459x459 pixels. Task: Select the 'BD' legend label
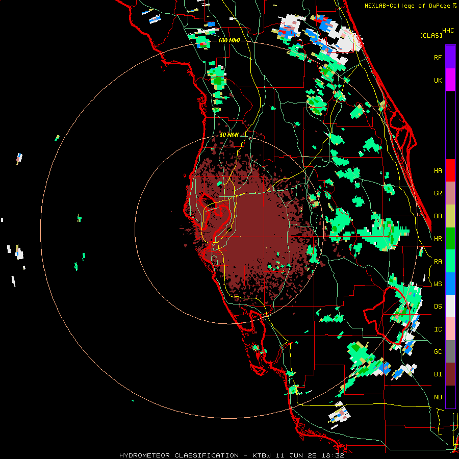[x=438, y=216]
